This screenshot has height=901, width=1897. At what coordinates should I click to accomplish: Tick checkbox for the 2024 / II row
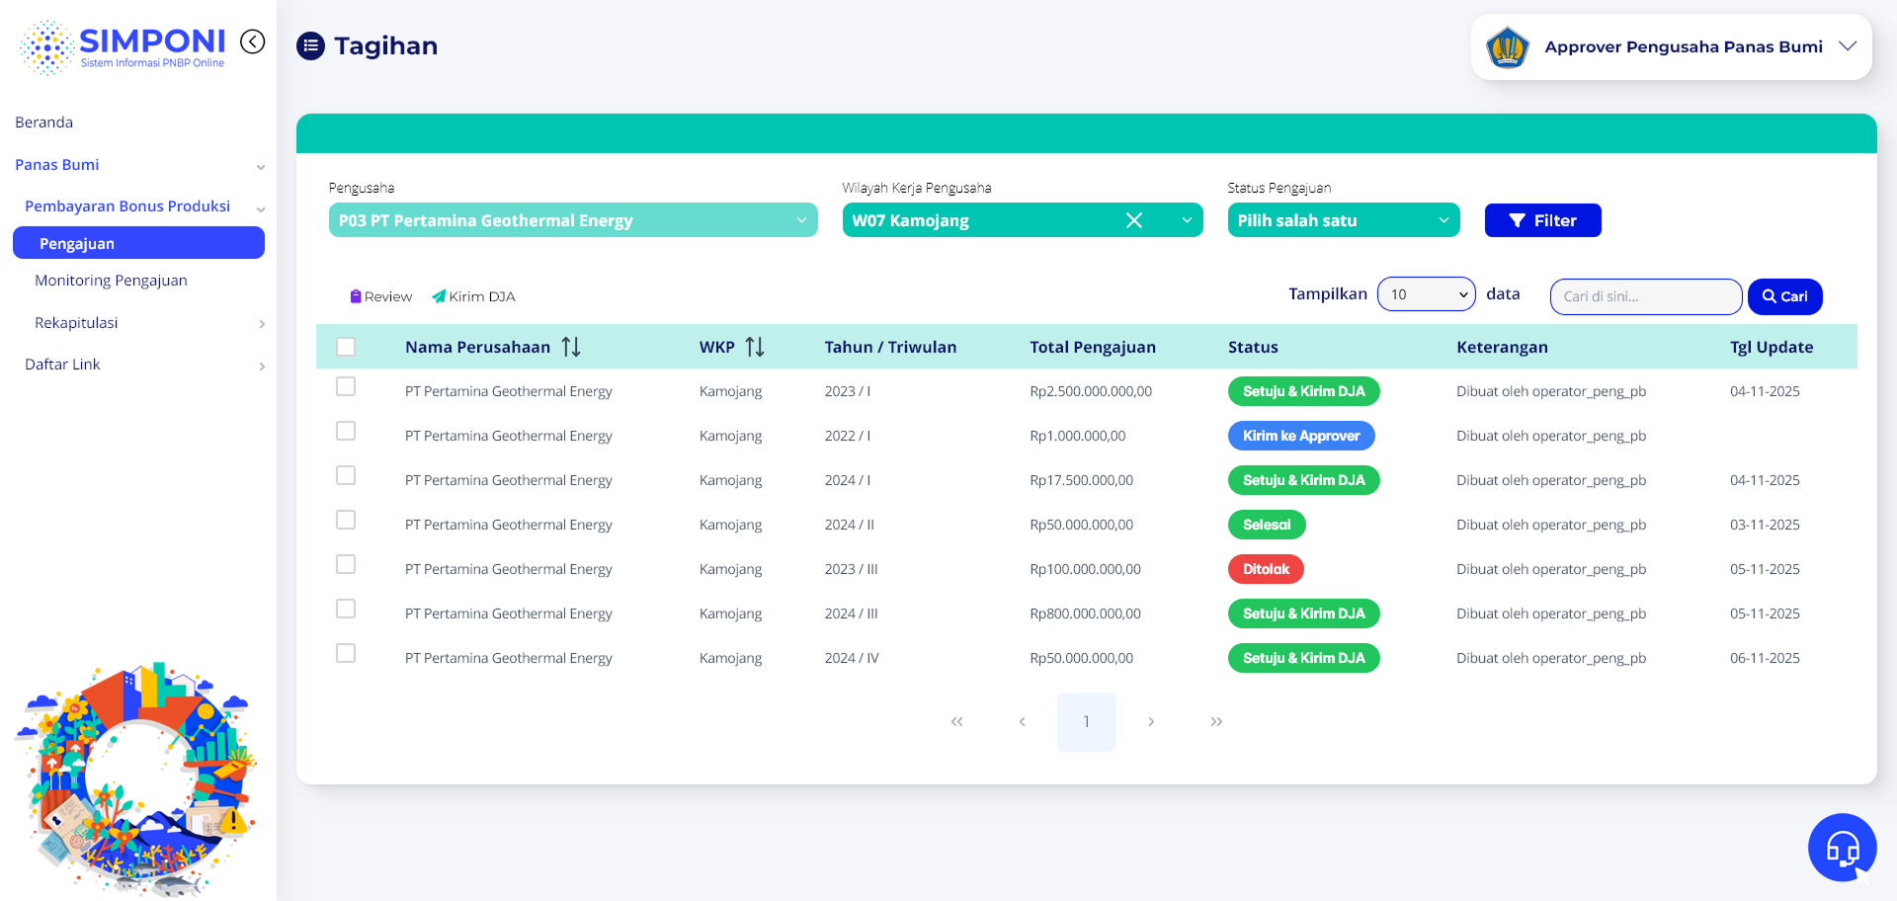point(346,520)
